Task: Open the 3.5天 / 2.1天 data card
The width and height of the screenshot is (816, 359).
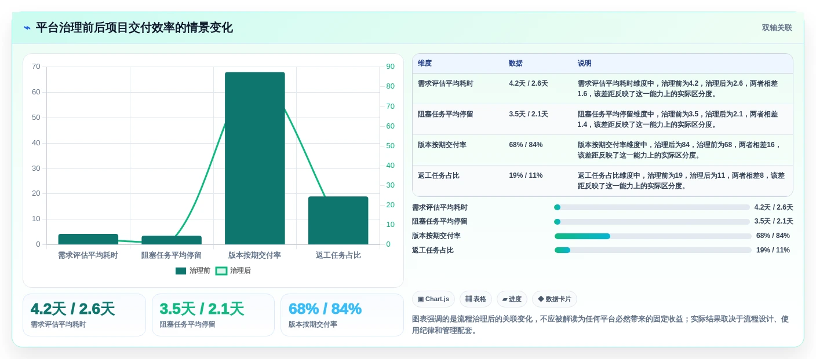Action: pyautogui.click(x=213, y=315)
